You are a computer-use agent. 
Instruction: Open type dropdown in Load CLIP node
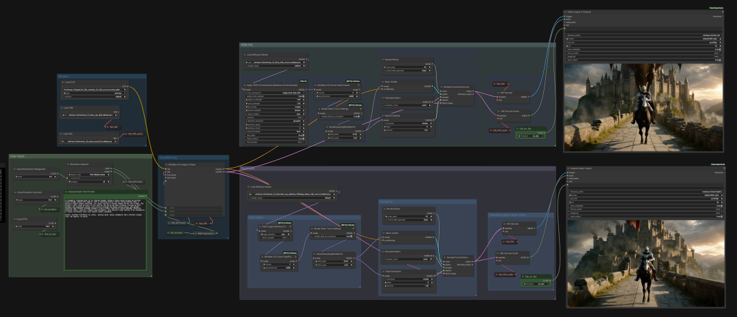click(94, 93)
